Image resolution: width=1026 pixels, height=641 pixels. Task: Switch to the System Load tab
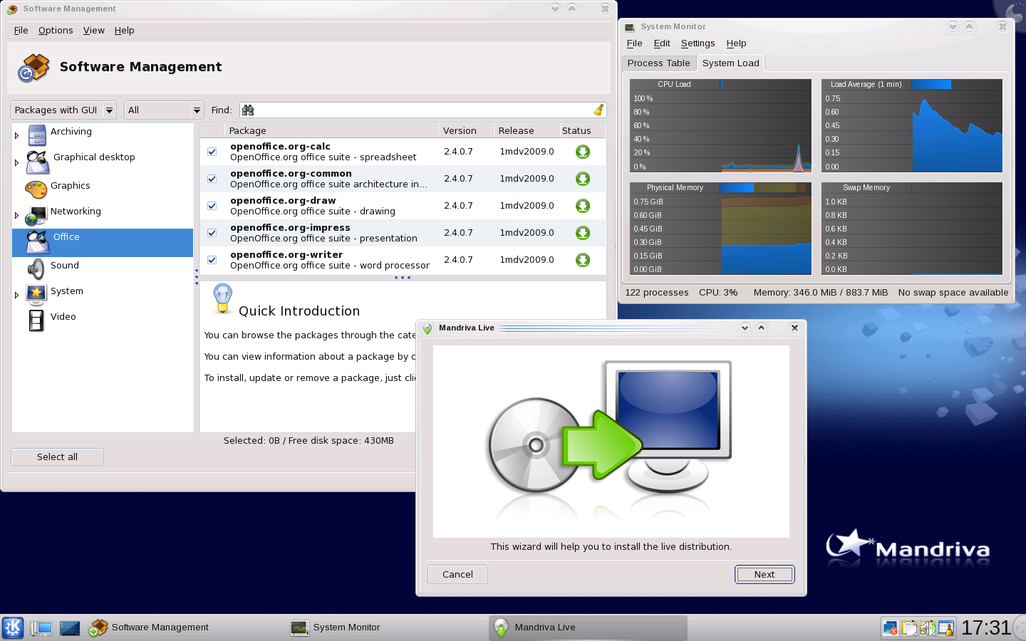tap(731, 63)
